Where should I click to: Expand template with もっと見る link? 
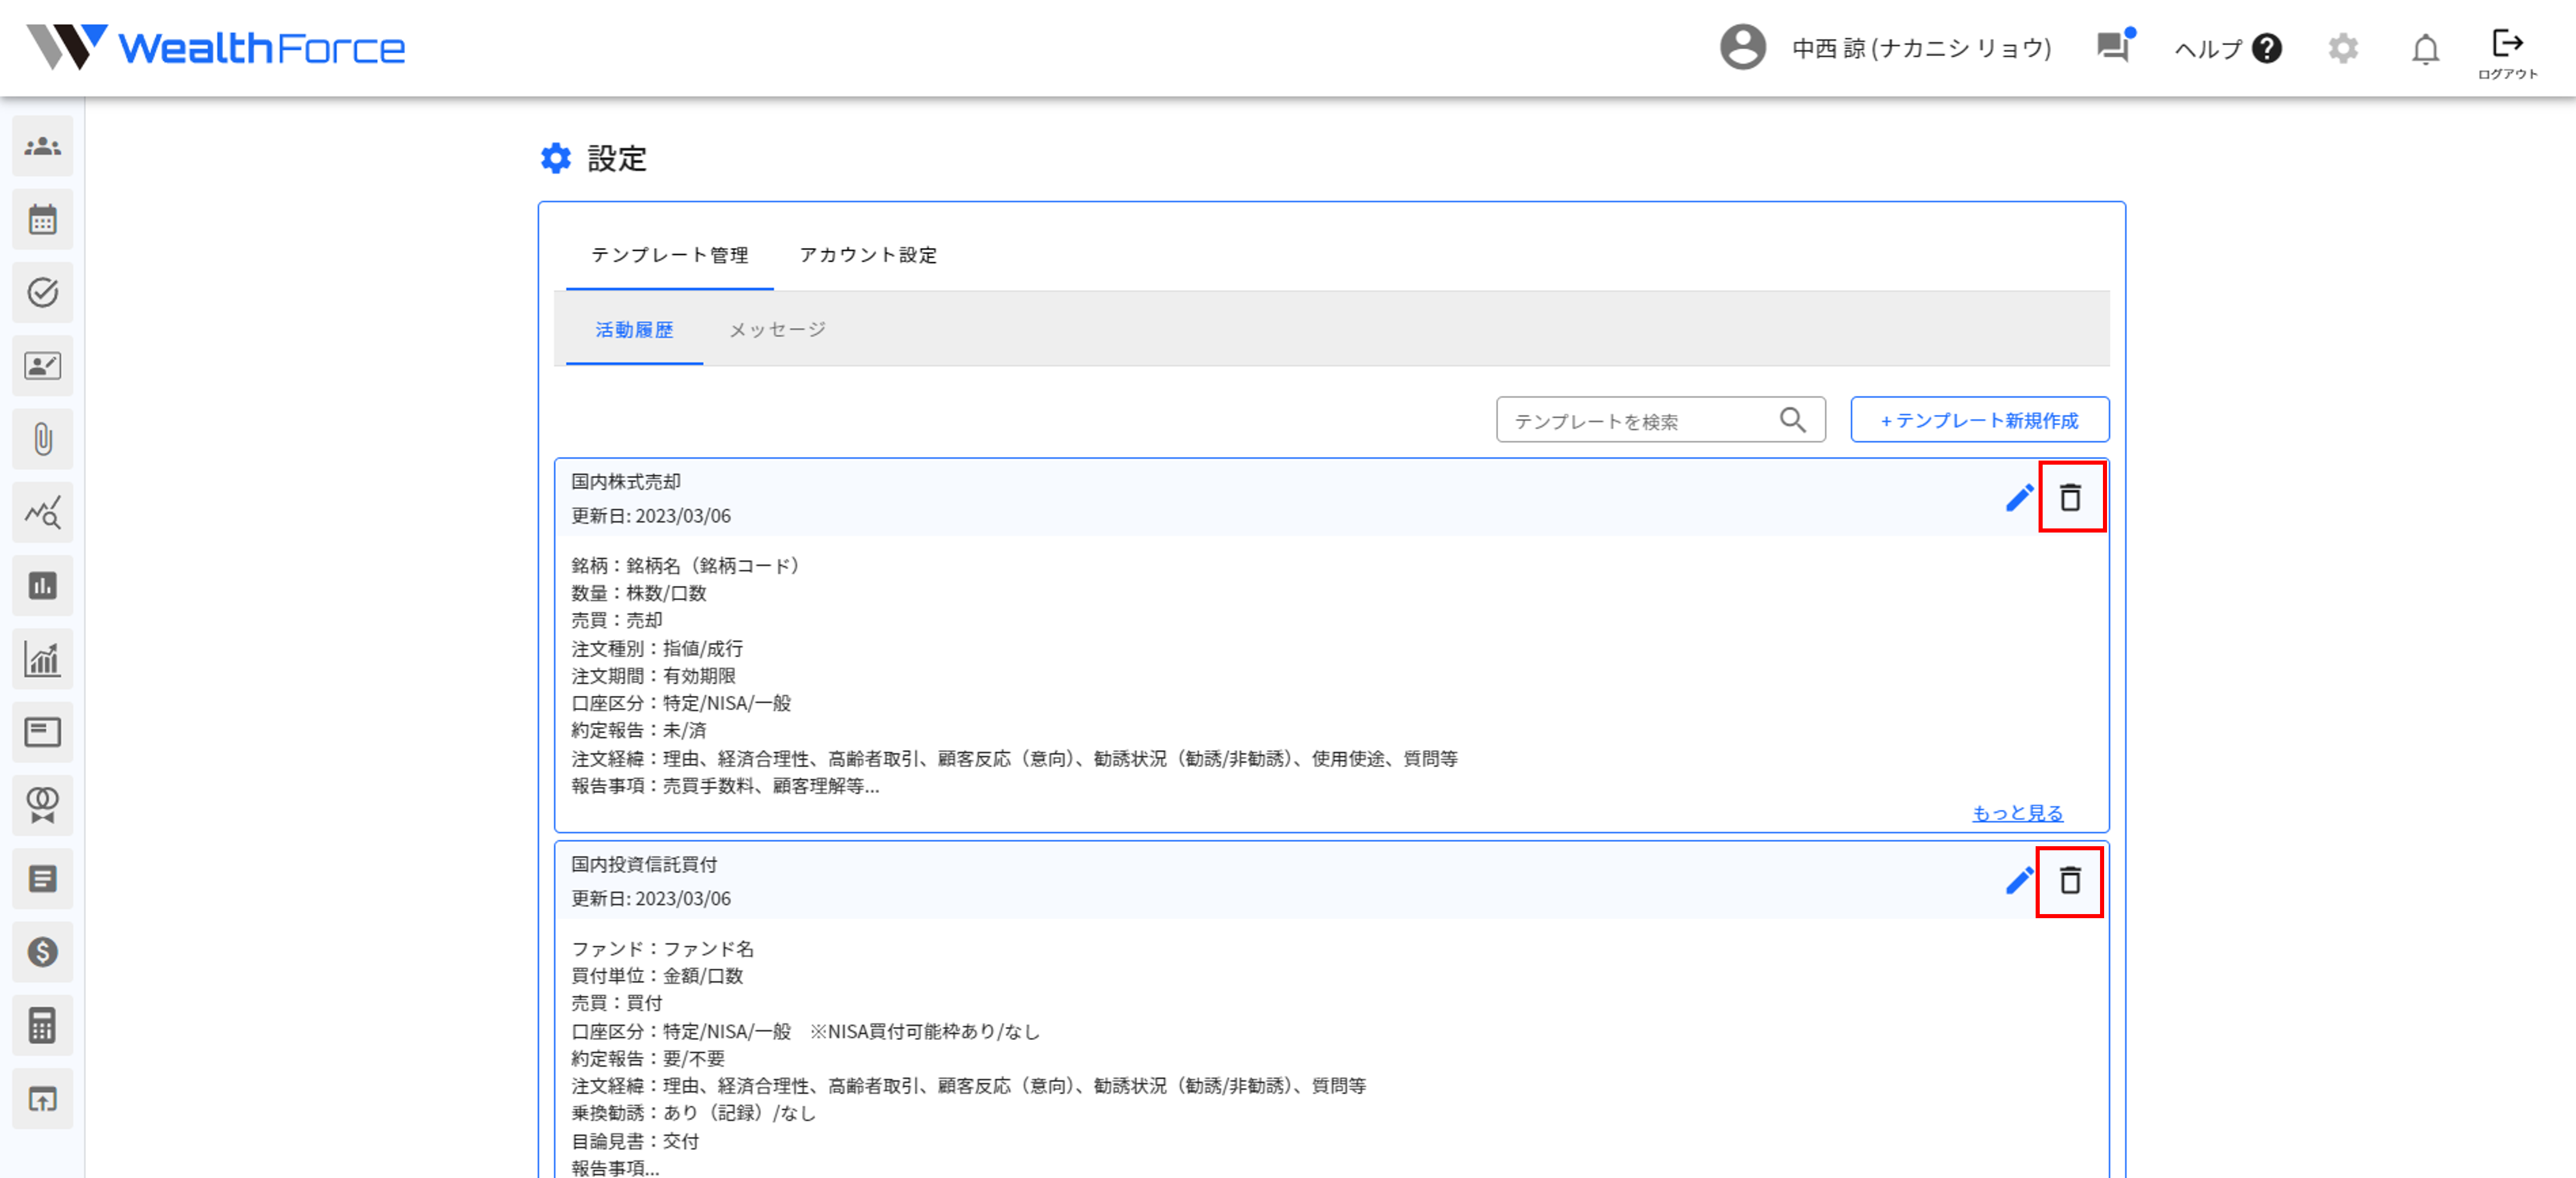2017,813
